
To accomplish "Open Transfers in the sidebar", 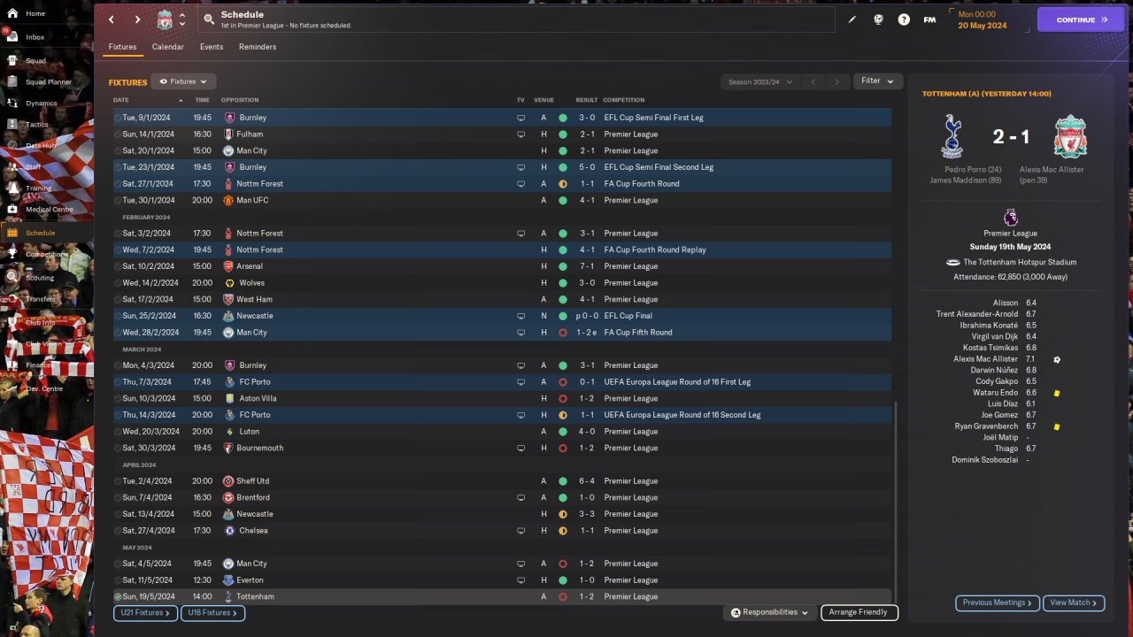I will pos(41,299).
